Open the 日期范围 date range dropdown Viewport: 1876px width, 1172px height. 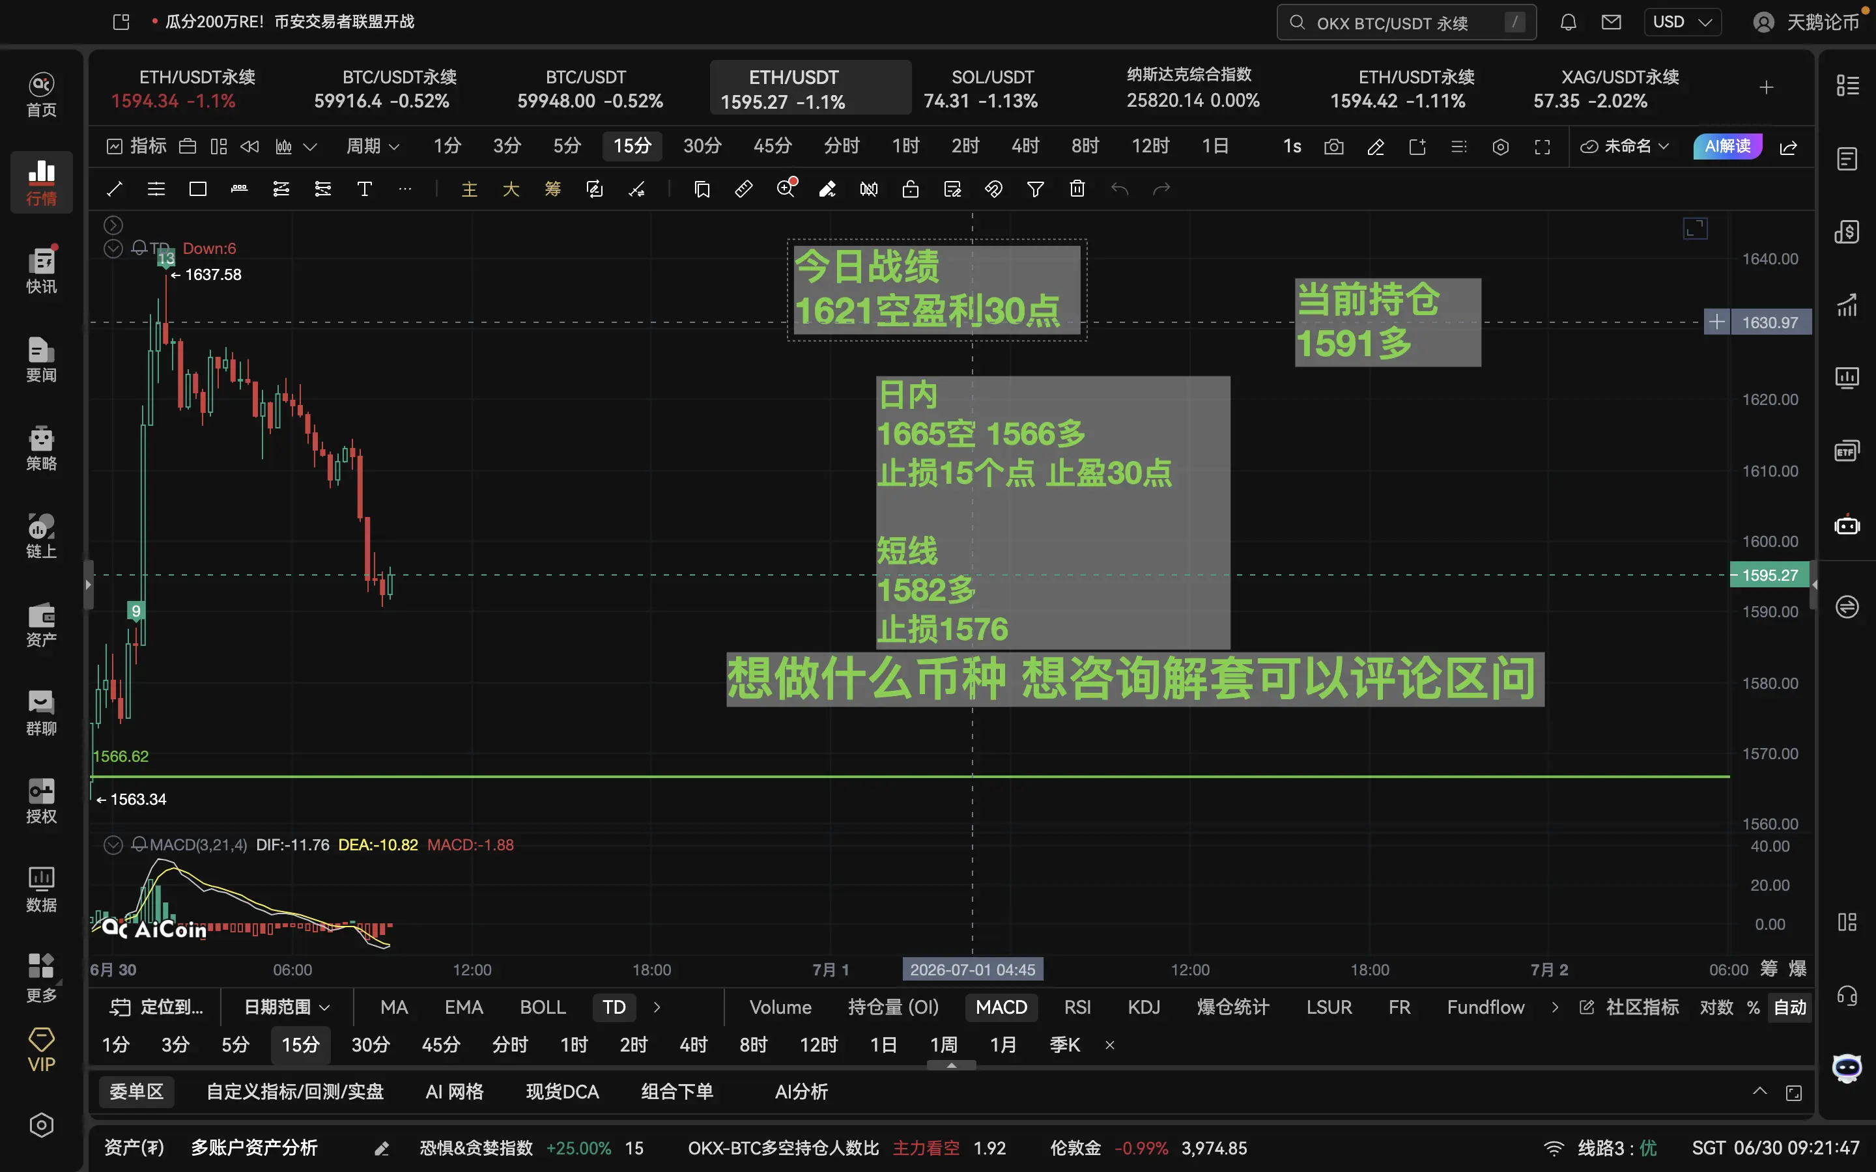point(287,1007)
